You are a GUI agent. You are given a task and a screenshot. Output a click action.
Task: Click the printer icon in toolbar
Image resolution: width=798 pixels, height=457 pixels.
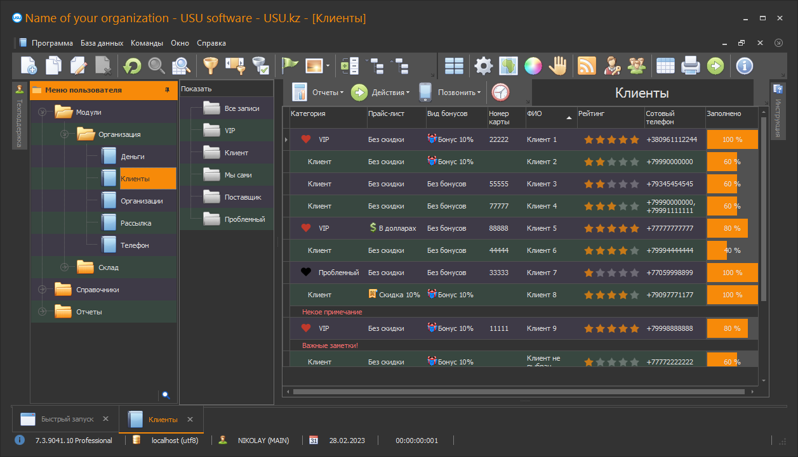(690, 65)
